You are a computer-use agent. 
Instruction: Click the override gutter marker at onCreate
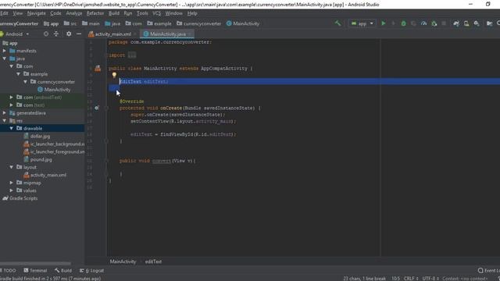coord(97,108)
